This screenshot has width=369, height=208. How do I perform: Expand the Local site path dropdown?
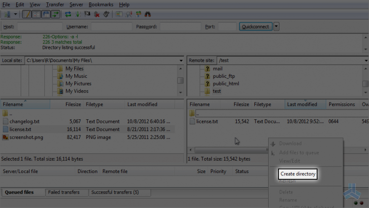[181, 61]
